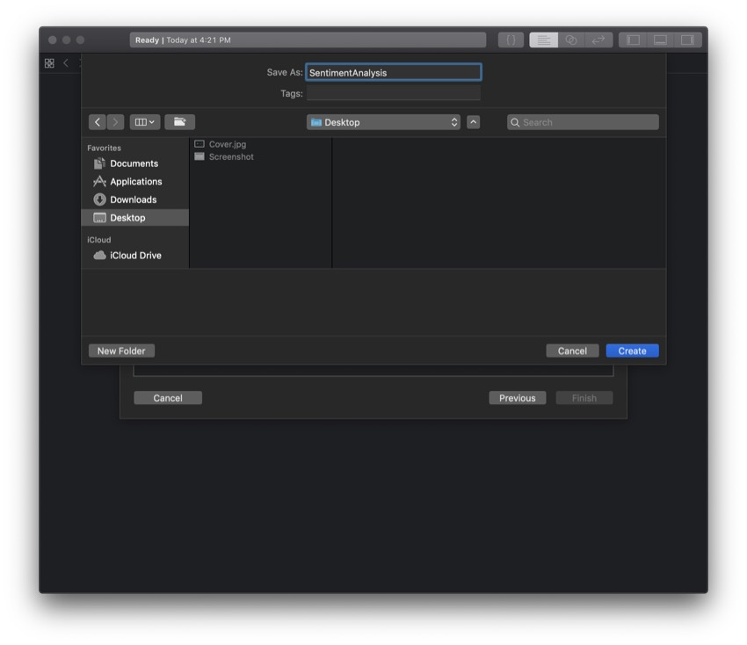Click the Search field in save dialog

(583, 122)
